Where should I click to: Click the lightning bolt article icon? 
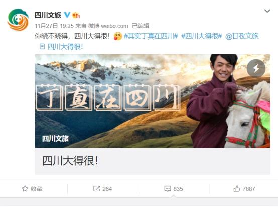pos(256,68)
